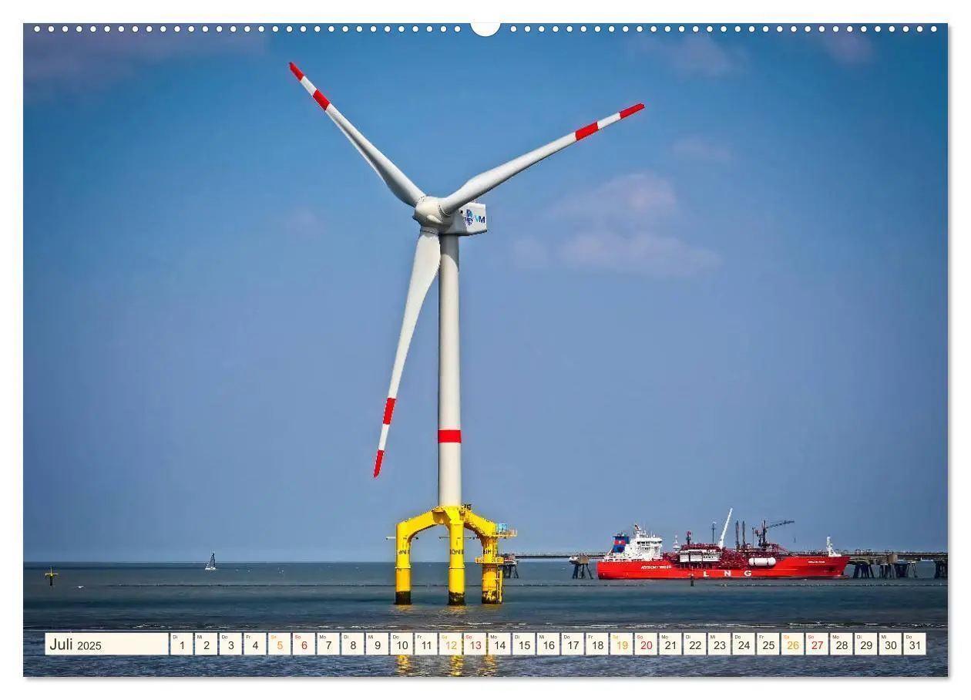971x700 pixels.
Task: Choose date cell 21
Action: coord(670,644)
